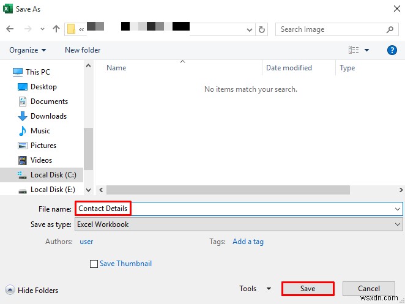
Task: Click the Local Disk (C:) drive icon
Action: pyautogui.click(x=22, y=175)
